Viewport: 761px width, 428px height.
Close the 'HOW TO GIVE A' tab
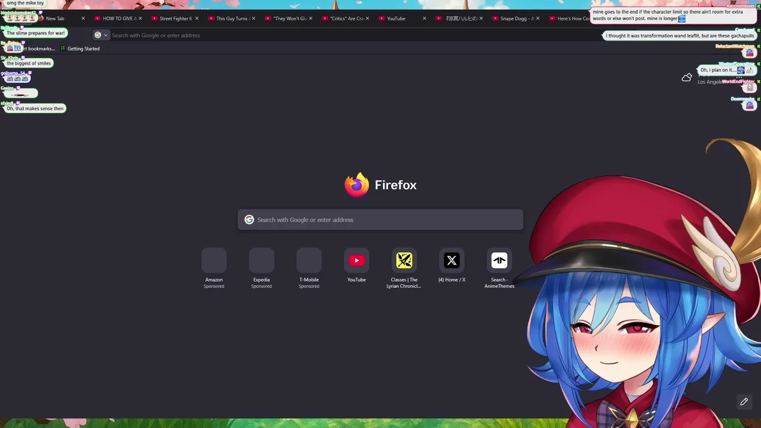(140, 18)
